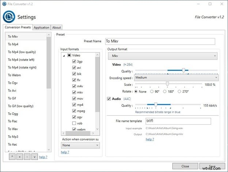Screen dimensions: 228x172
Task: Click the Close button
Action: [x=185, y=166]
